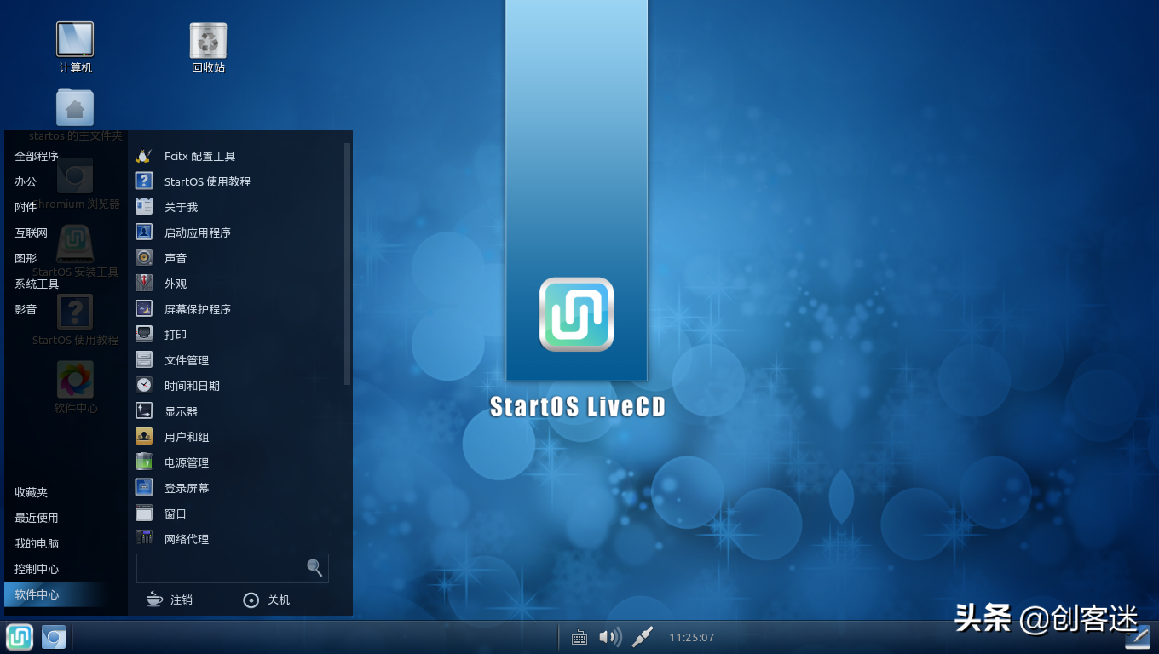Screen dimensions: 1159x654
Task: Click 时间和日期 text label
Action: coord(193,386)
